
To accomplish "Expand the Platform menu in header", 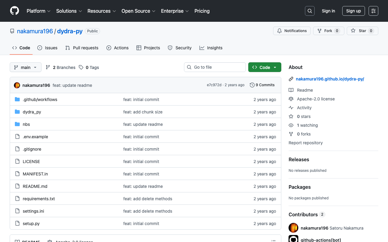I will [x=38, y=11].
